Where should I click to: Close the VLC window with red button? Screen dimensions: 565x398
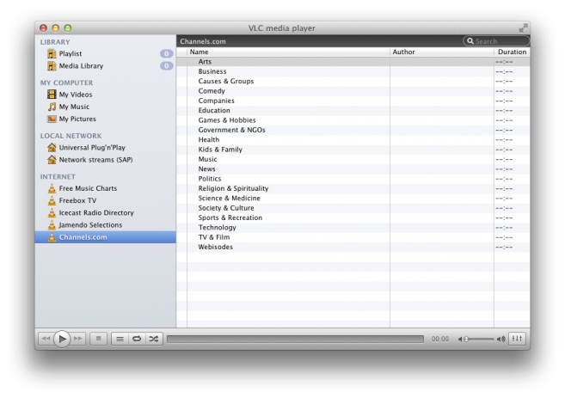coord(44,28)
